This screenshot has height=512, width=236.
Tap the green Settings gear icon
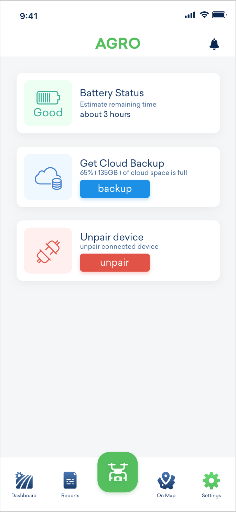coord(211,480)
